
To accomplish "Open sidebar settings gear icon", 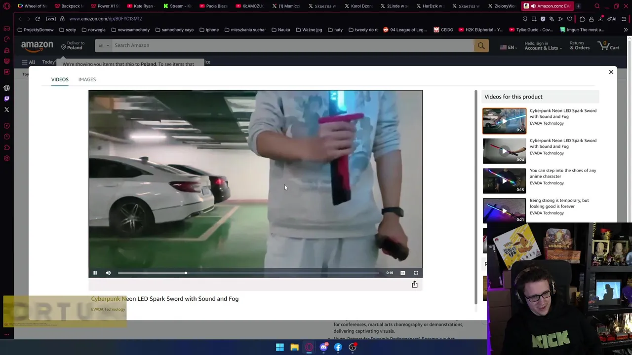I will 7,158.
